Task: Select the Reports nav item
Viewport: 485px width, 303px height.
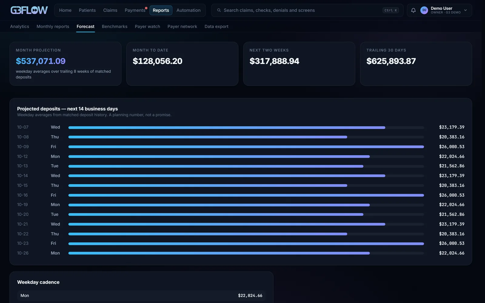Action: click(161, 10)
